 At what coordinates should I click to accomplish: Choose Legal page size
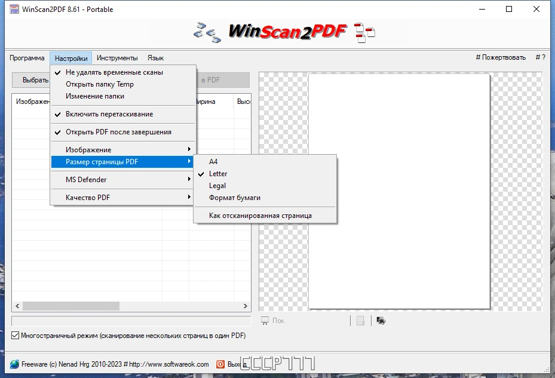265,186
